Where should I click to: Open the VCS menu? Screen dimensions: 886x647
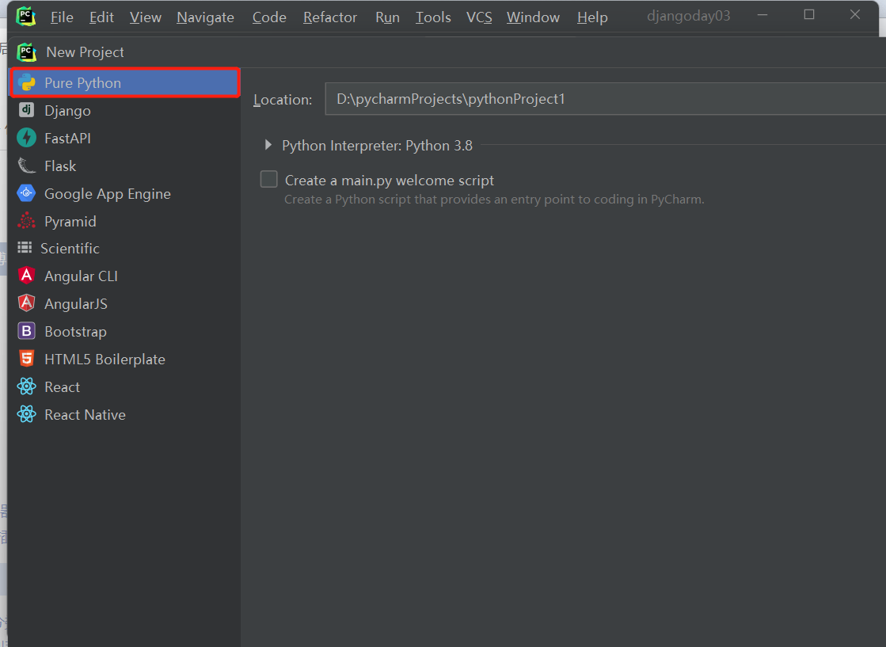[x=479, y=17]
